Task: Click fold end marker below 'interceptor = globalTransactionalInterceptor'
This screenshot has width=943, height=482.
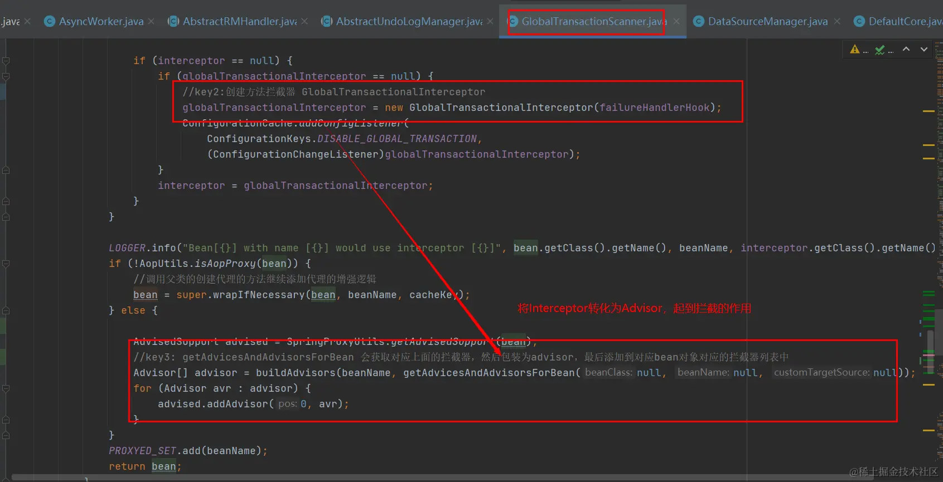Action: [x=6, y=201]
